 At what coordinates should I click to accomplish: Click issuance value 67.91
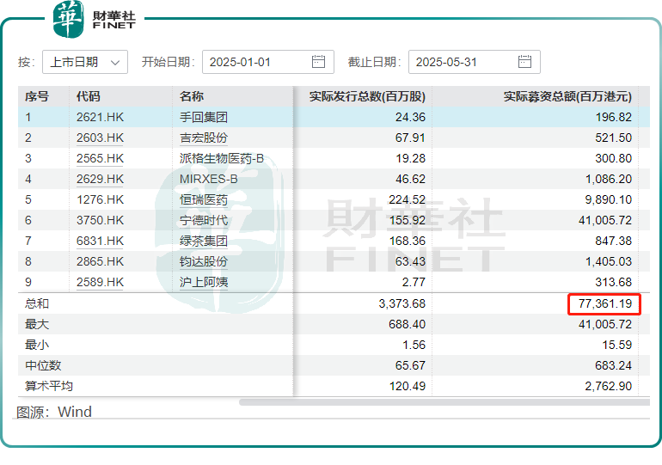point(410,138)
